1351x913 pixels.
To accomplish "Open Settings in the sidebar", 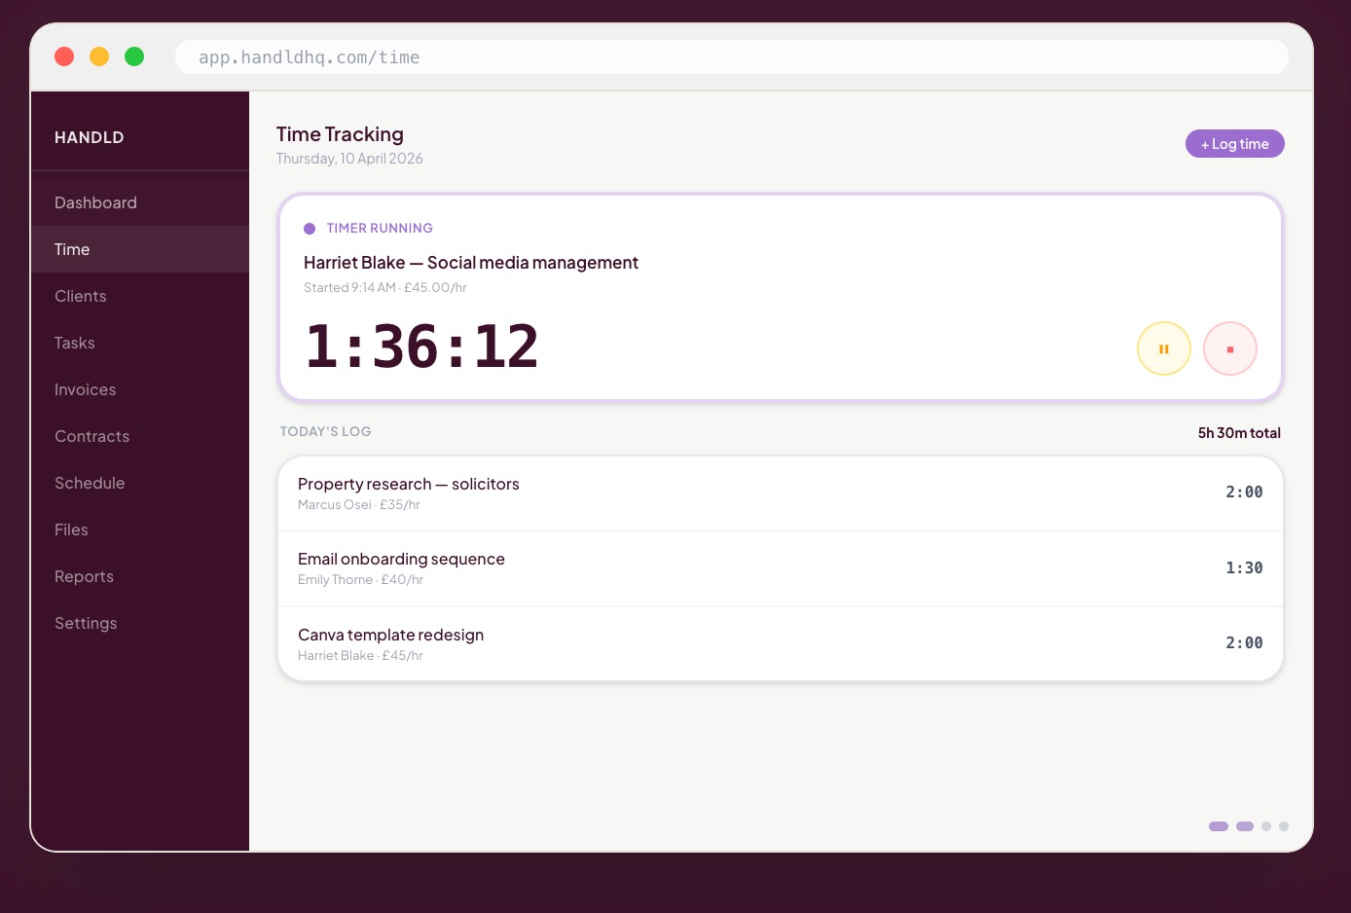I will pos(86,623).
